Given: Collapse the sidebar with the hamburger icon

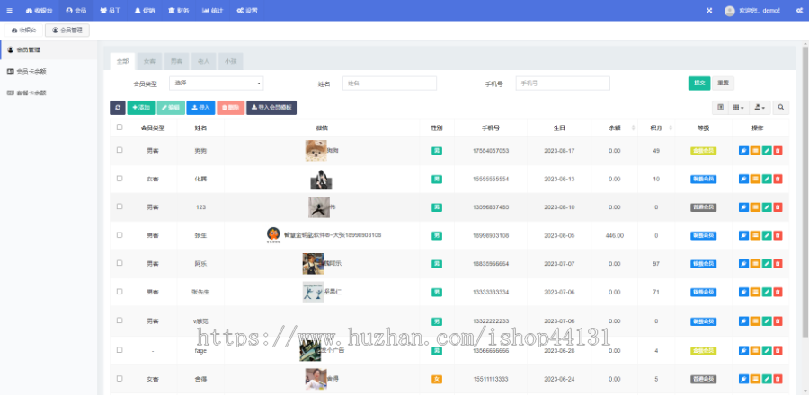Looking at the screenshot, I should [x=9, y=10].
